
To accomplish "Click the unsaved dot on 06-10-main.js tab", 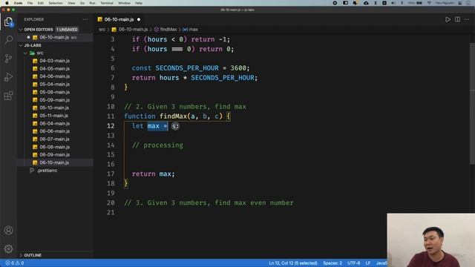I will tap(139, 19).
